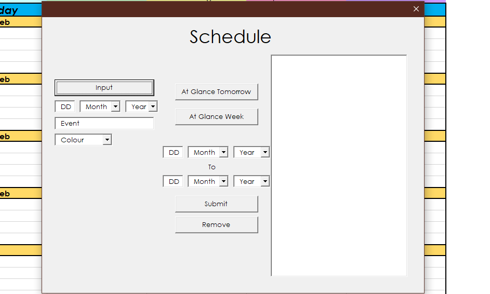Click the Remove button
Image resolution: width=490 pixels, height=294 pixels.
pos(216,225)
